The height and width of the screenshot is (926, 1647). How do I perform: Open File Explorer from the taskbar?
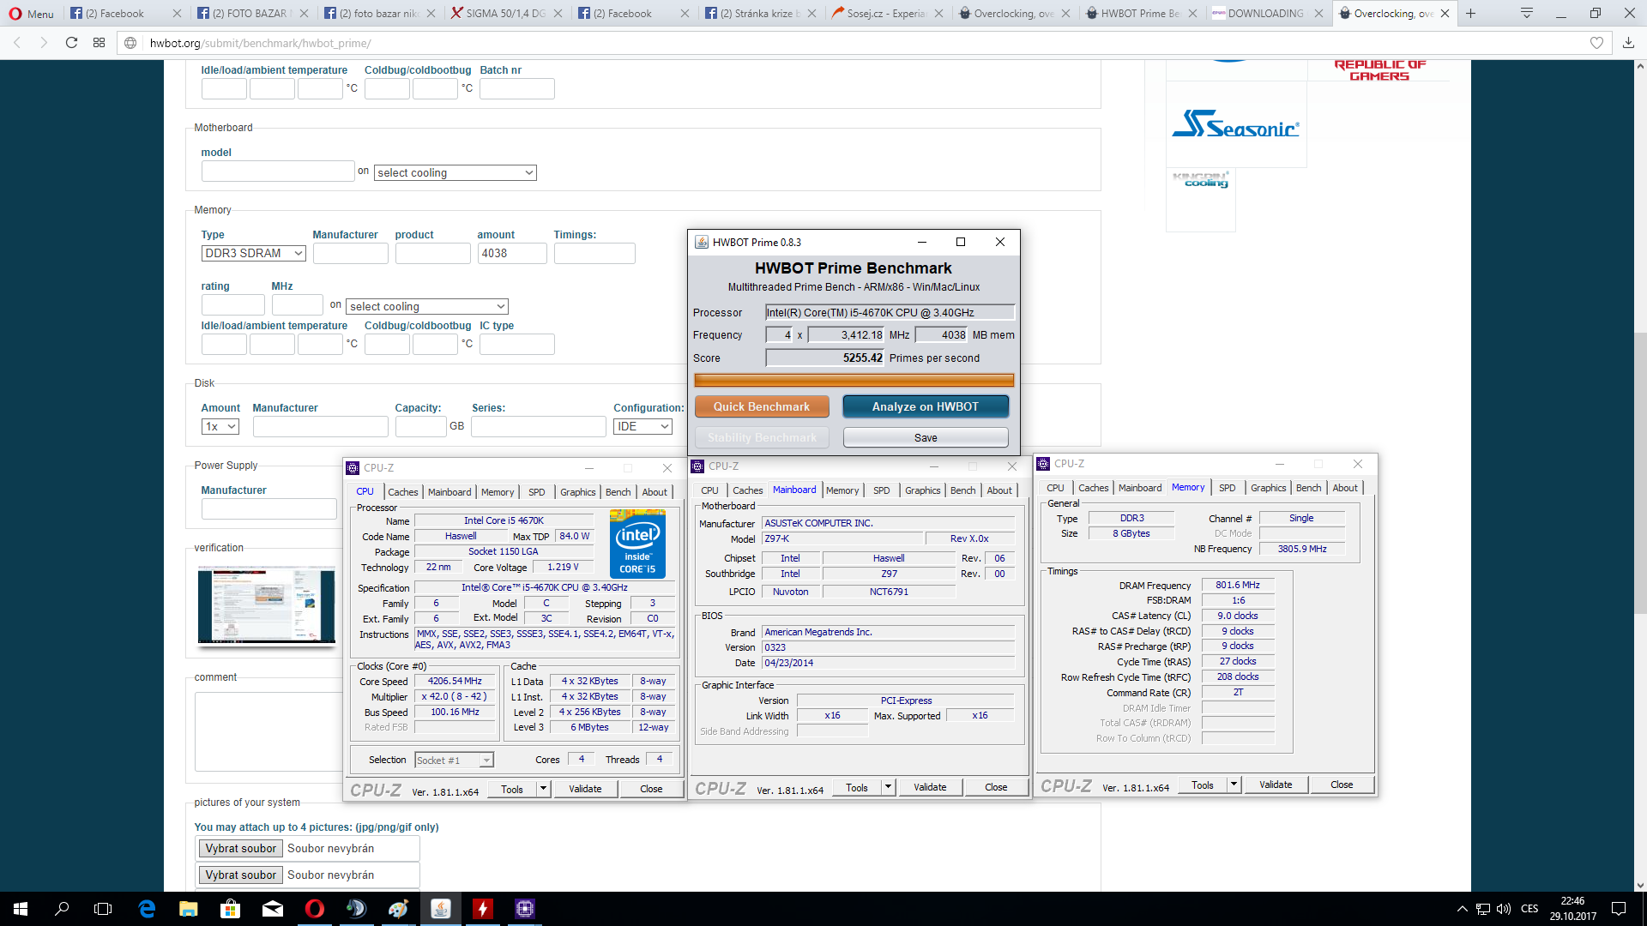pos(189,909)
